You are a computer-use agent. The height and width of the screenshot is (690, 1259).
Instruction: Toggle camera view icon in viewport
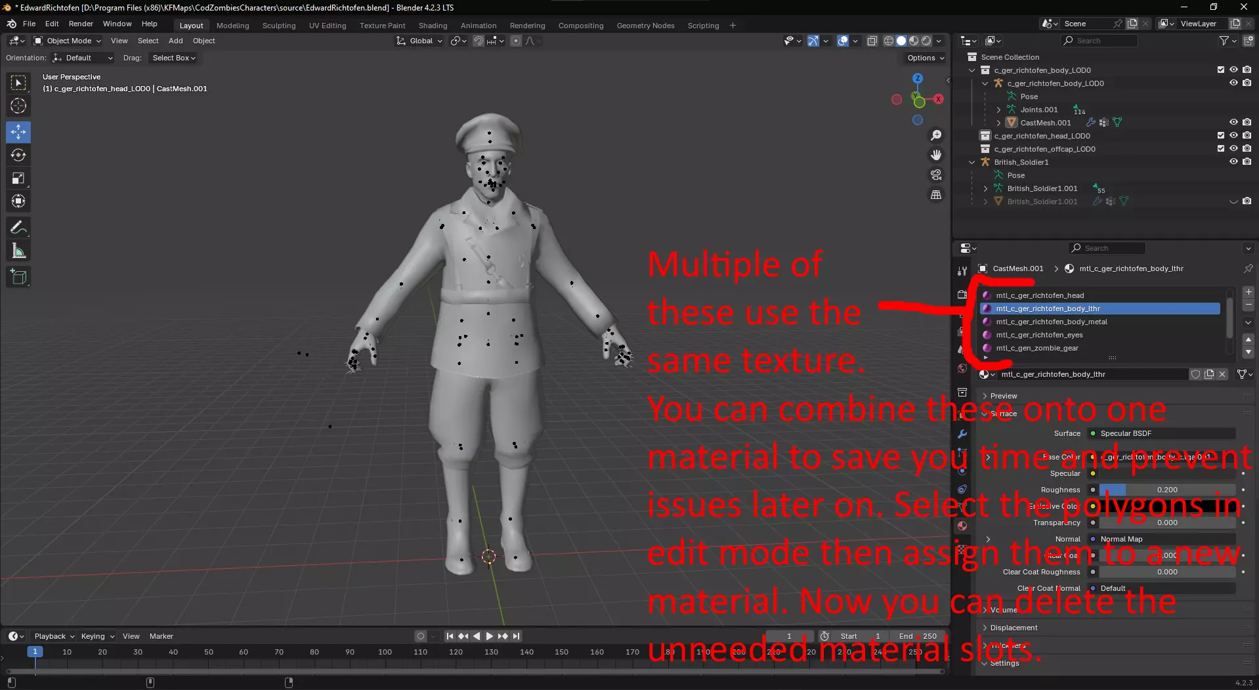pos(936,175)
